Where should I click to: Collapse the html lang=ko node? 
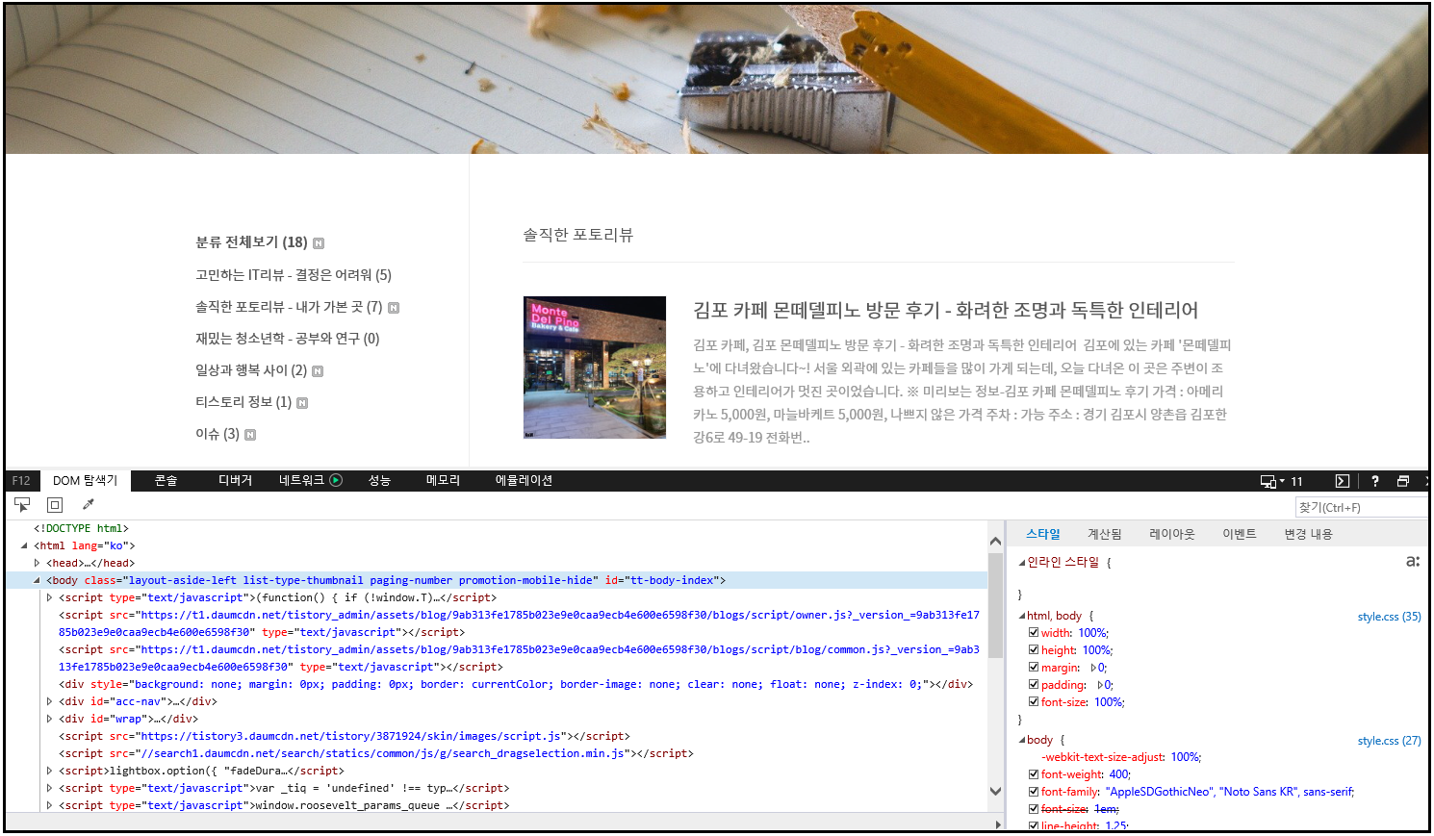coord(24,545)
